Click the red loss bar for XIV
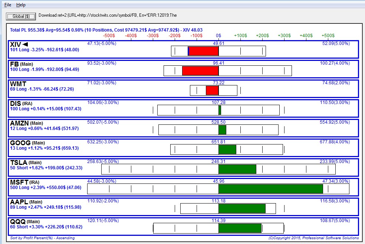 203,51
